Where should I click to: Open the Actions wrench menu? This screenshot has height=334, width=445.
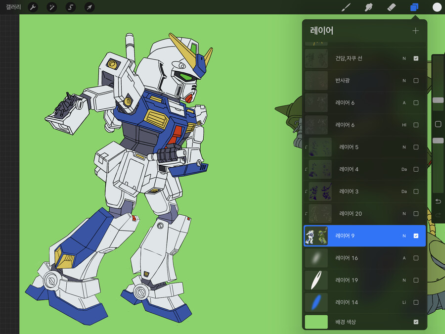click(x=33, y=7)
